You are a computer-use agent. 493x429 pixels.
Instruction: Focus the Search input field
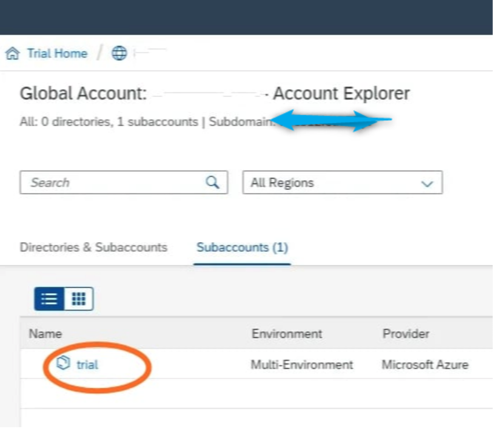pos(124,183)
